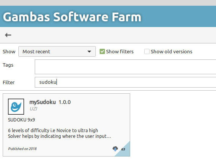Click the cloud download icon on mySudoku card
The width and height of the screenshot is (216, 163).
click(115, 149)
